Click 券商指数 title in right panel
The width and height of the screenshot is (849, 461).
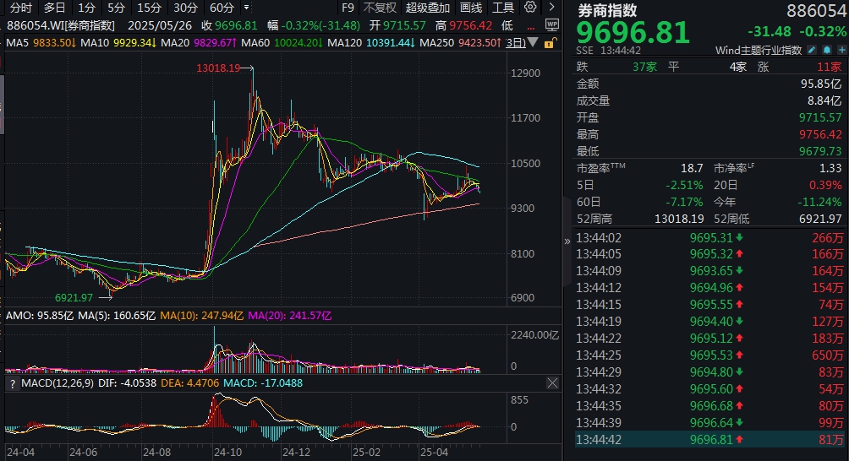(607, 10)
